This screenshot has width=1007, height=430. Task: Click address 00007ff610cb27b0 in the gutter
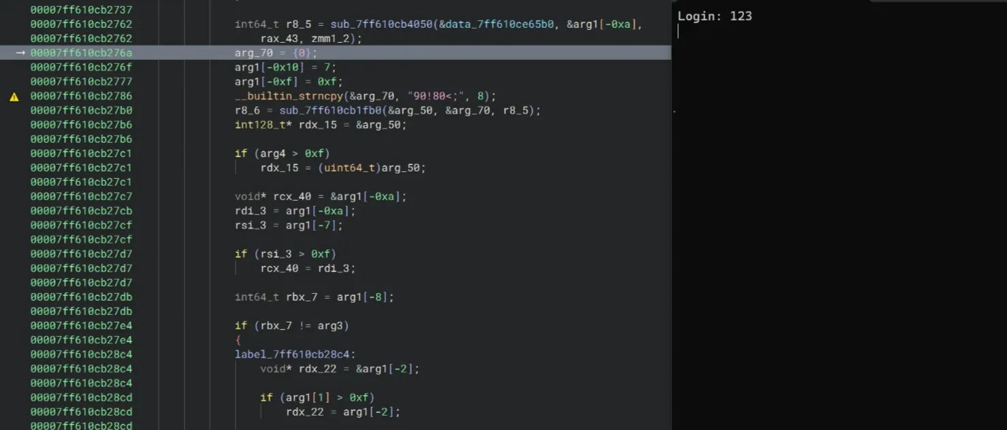point(81,111)
